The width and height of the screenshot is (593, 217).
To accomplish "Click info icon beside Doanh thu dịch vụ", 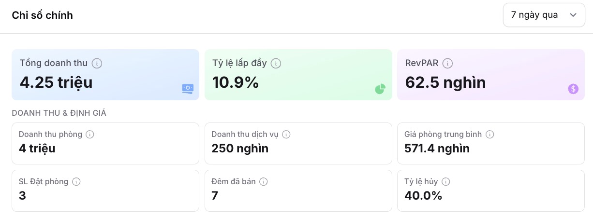I will (x=286, y=135).
